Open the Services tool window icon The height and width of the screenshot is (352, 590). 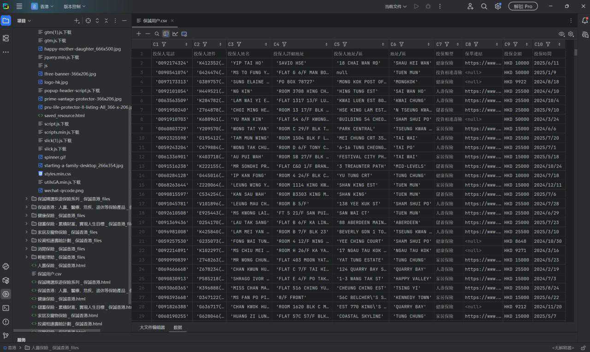tap(6, 294)
